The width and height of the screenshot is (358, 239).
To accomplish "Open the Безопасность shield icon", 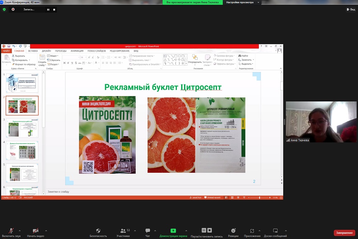I will coord(98,231).
